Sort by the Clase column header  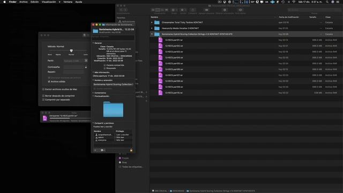[x=328, y=17]
